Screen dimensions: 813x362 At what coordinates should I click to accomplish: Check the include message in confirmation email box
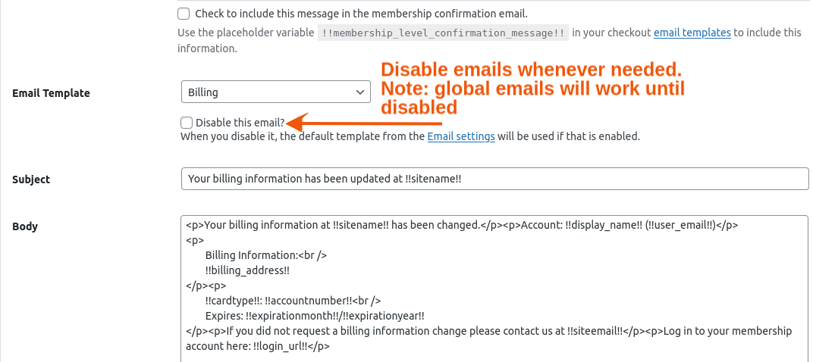tap(184, 14)
